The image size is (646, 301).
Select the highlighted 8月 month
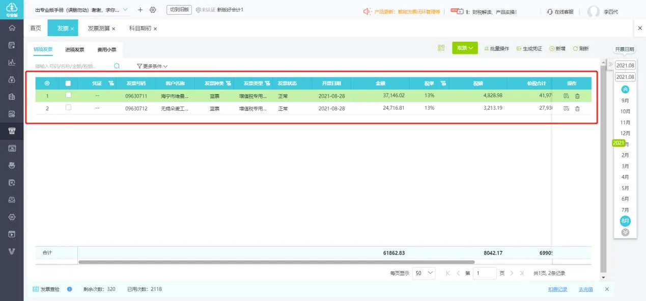tap(625, 221)
